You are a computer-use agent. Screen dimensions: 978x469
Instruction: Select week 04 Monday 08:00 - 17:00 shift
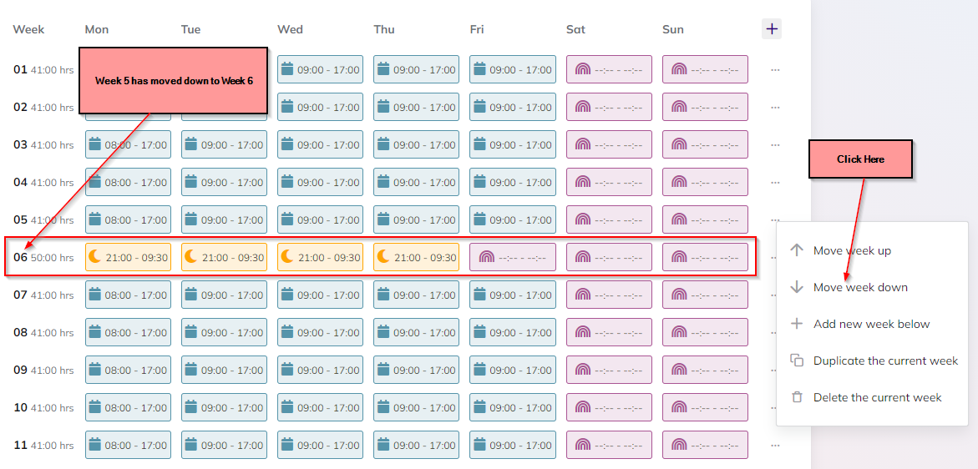pyautogui.click(x=128, y=183)
